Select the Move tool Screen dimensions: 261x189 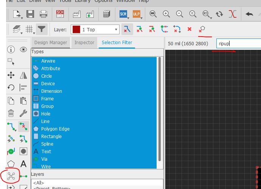[x=11, y=75]
